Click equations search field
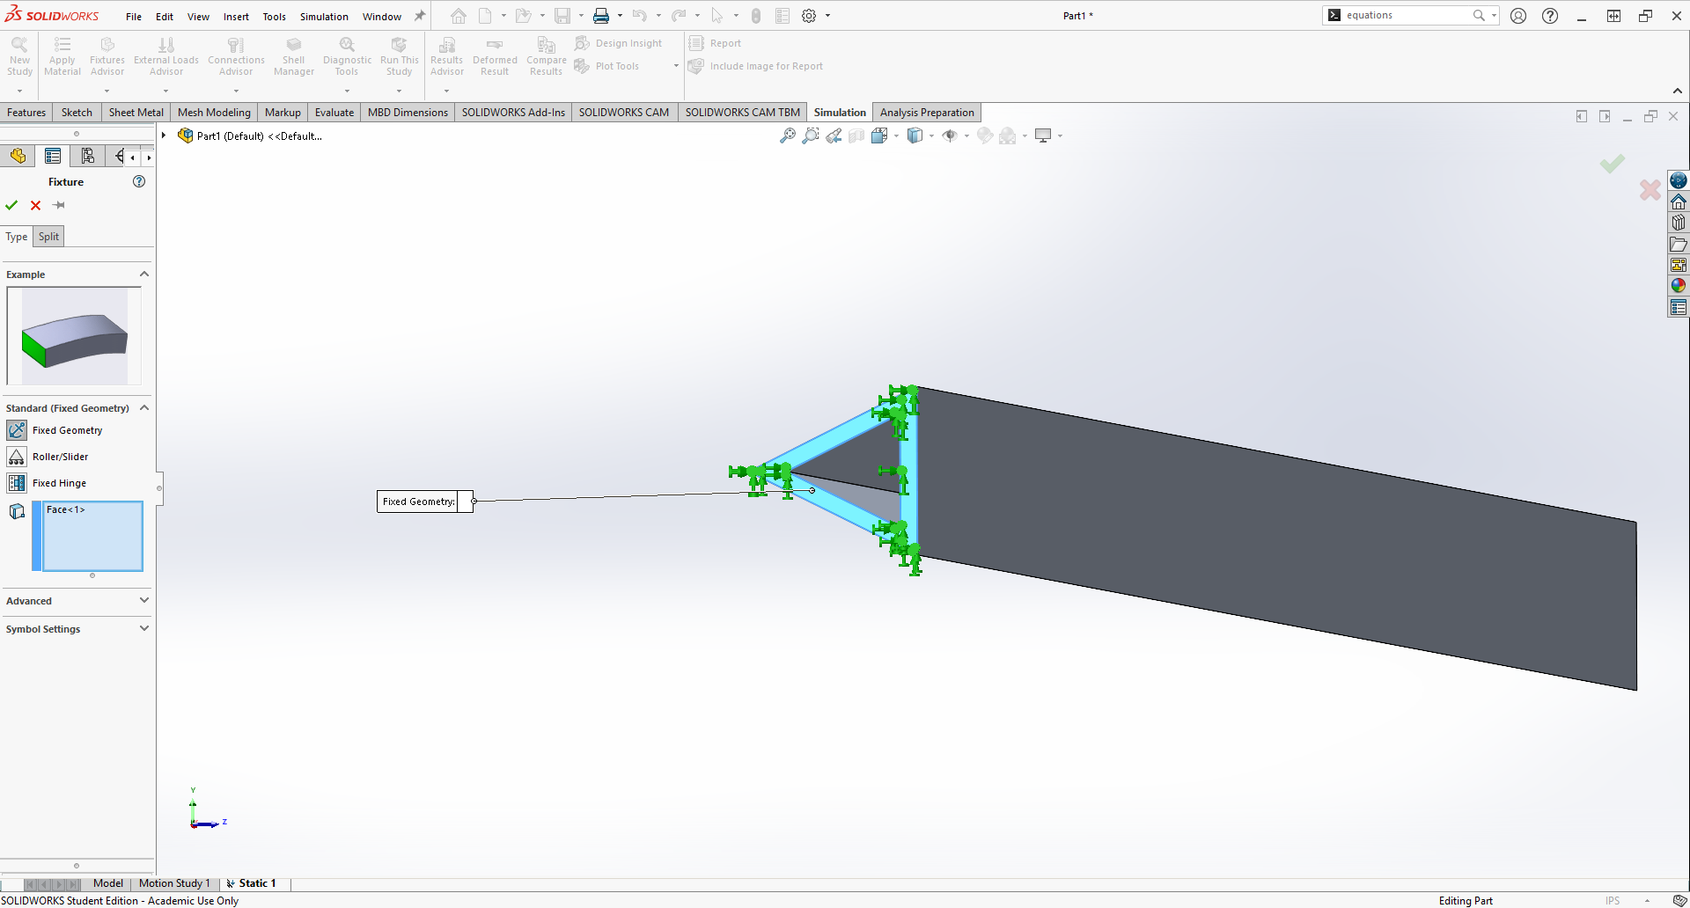Viewport: 1690px width, 908px height. tap(1407, 15)
